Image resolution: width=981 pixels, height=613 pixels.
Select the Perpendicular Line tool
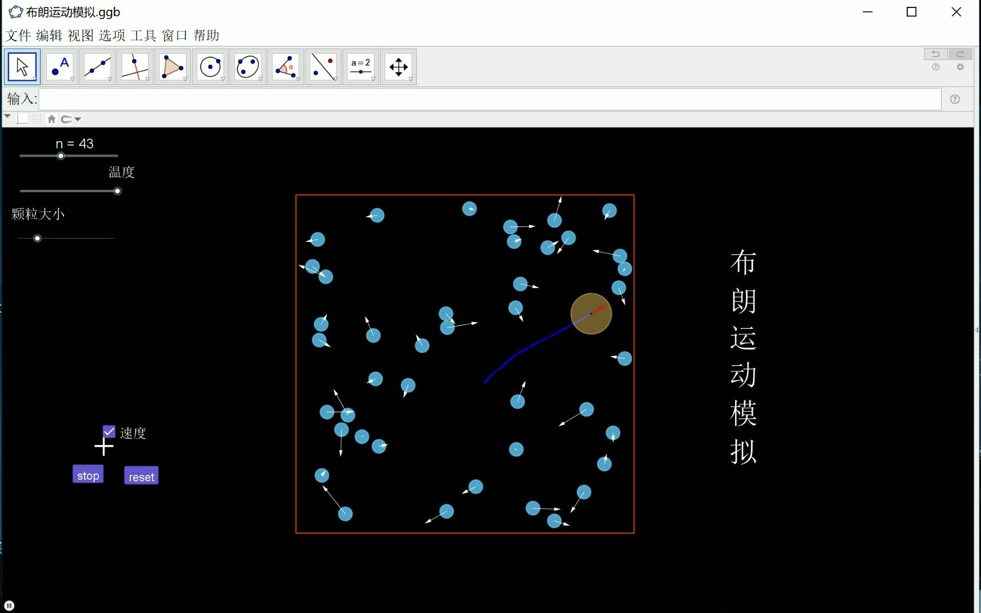pyautogui.click(x=134, y=66)
